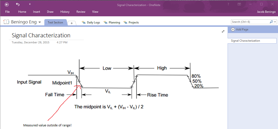Open the Daily Logs section group

91,22
